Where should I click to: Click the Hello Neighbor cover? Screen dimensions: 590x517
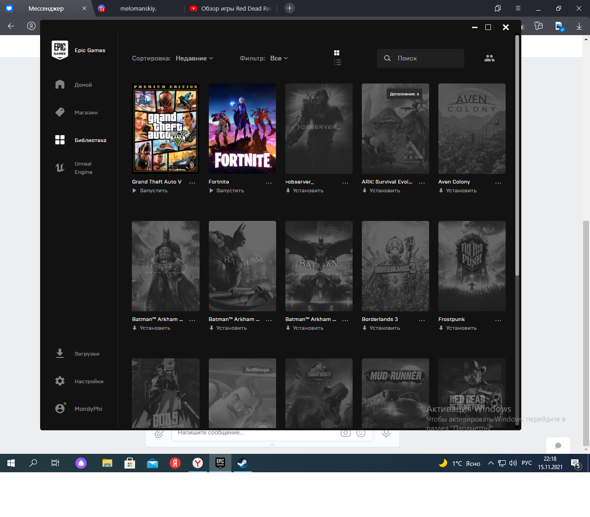242,393
